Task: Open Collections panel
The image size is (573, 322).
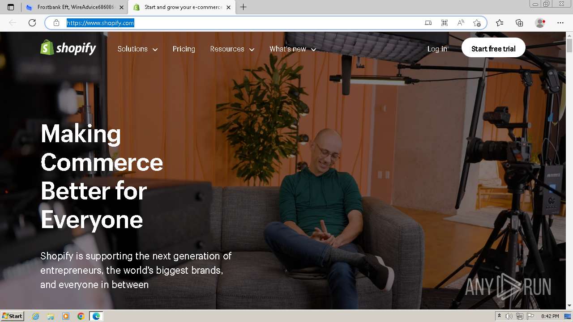Action: [519, 23]
